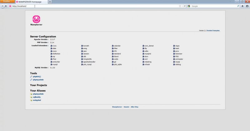Viewport: 250px width, 131px height.
Task: Open the Firefox application menu
Action: coord(7,2)
